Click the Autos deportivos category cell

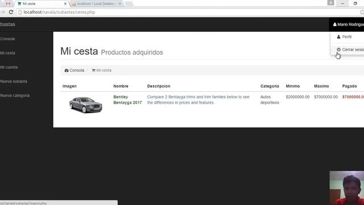[270, 100]
